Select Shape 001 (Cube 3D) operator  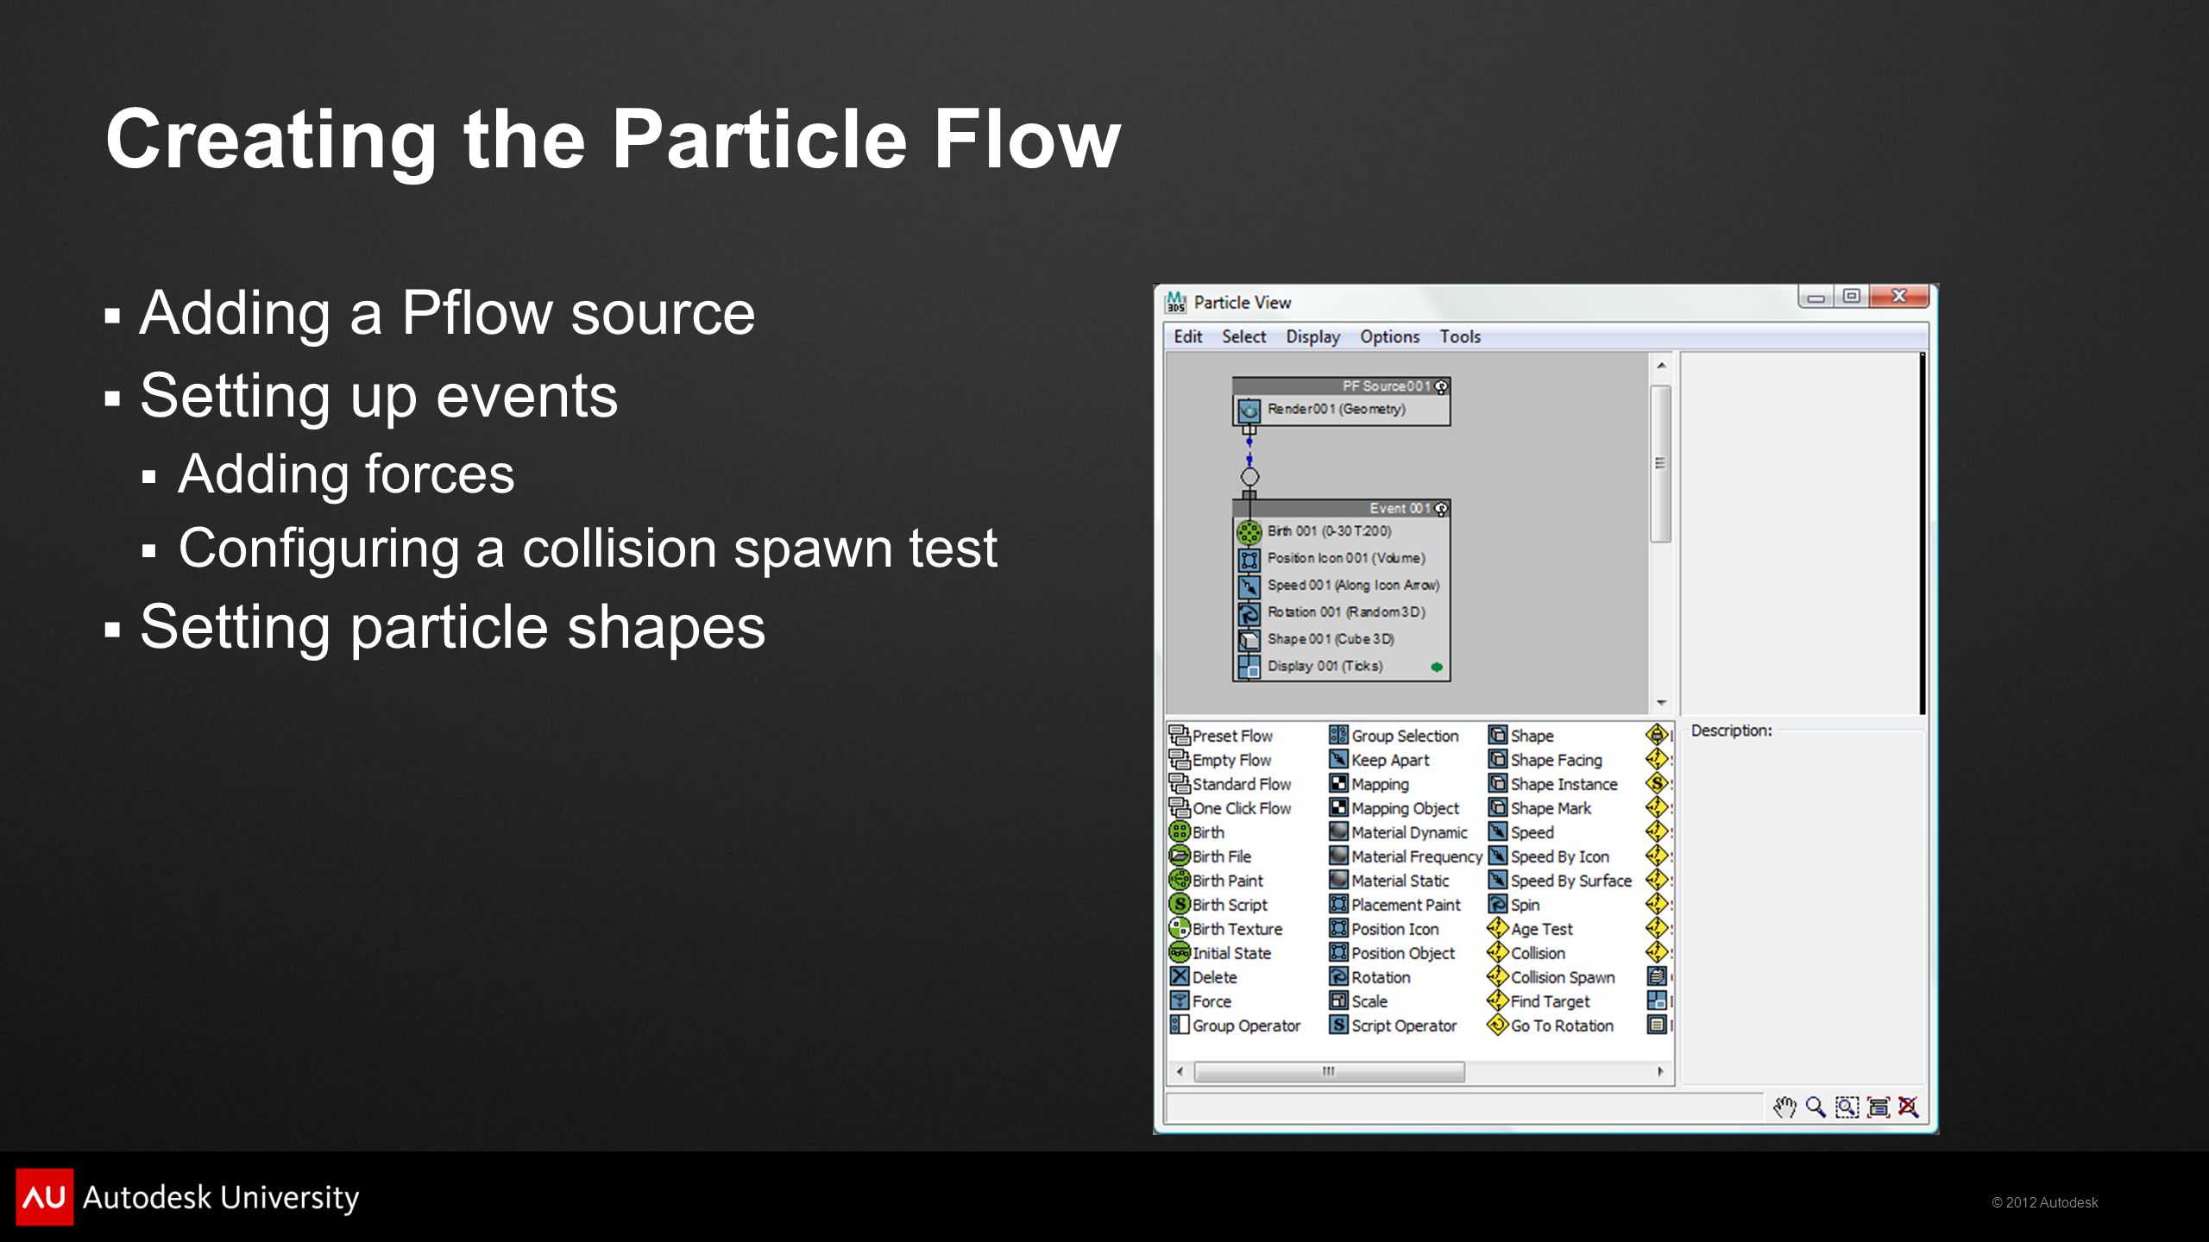(1341, 639)
